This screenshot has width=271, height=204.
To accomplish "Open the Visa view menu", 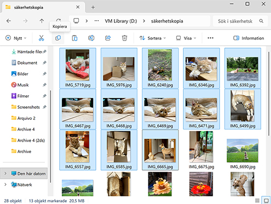I will pos(186,38).
